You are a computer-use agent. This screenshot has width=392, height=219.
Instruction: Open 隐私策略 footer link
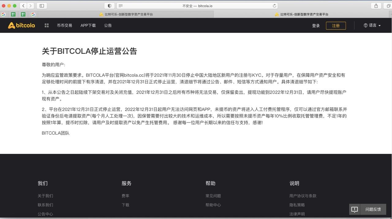pyautogui.click(x=297, y=205)
